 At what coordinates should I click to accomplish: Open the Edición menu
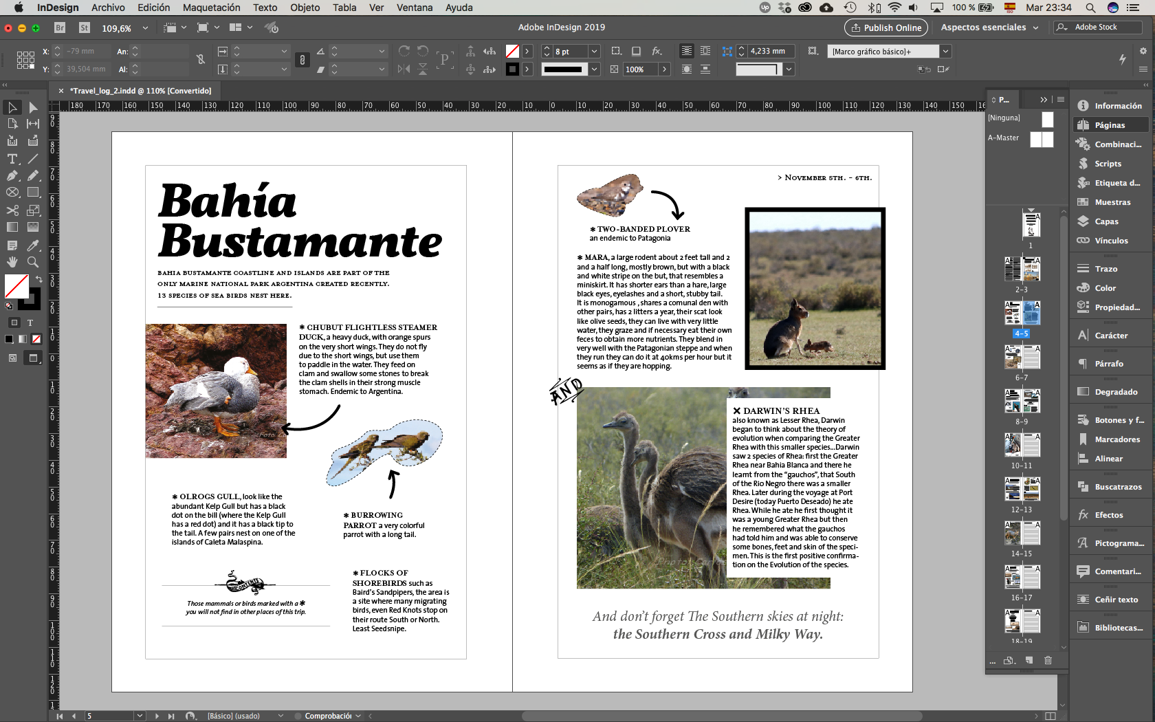153,8
